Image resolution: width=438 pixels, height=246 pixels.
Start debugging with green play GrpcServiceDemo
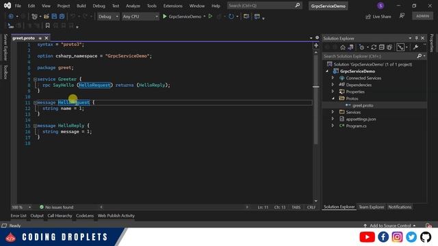(182, 16)
